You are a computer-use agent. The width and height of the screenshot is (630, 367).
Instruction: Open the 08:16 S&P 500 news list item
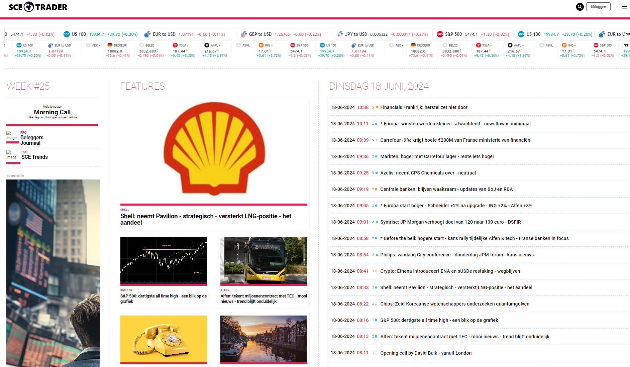(439, 320)
